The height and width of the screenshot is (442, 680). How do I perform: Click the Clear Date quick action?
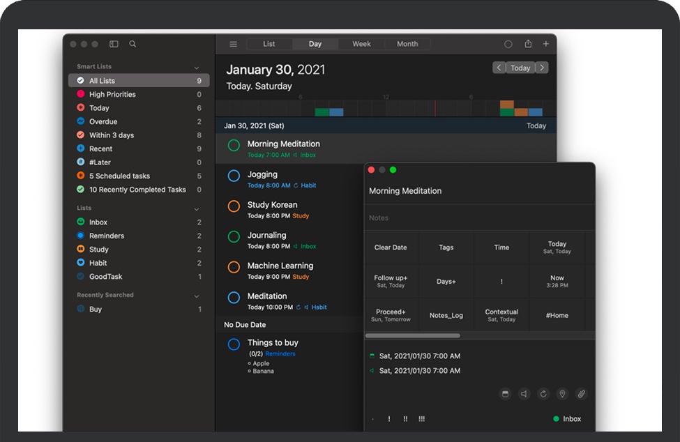[x=391, y=247]
